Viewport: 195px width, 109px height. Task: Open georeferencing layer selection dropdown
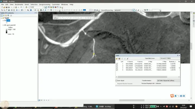tap(131, 10)
